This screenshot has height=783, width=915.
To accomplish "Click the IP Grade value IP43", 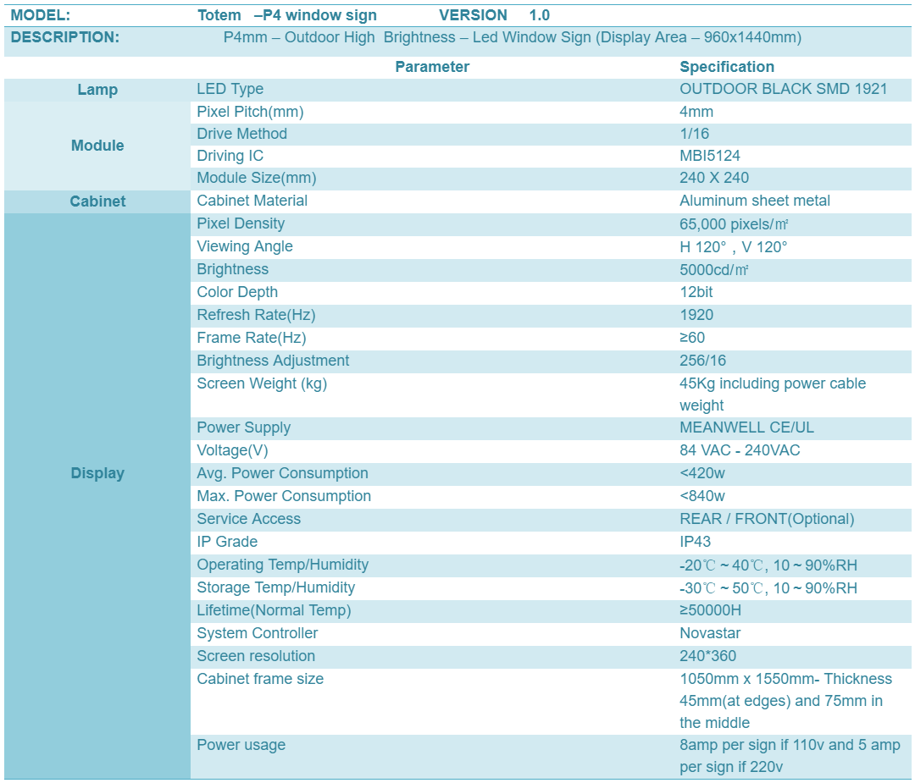I will (x=695, y=543).
